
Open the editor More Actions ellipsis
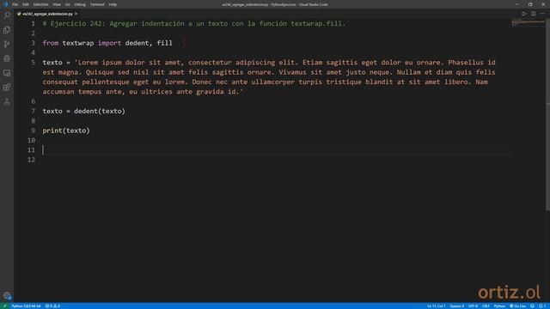click(x=542, y=14)
